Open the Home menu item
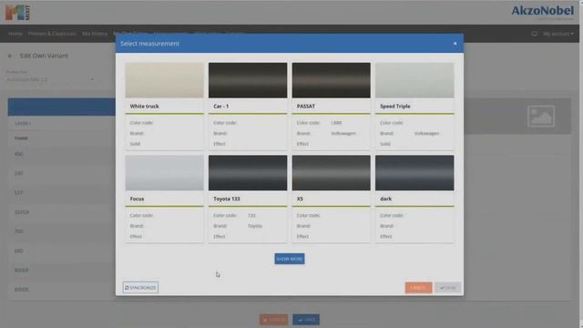583x328 pixels. click(x=15, y=34)
